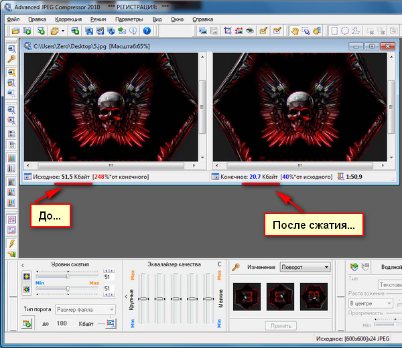
Task: Click the blue info icon in toolbar
Action: click(134, 31)
